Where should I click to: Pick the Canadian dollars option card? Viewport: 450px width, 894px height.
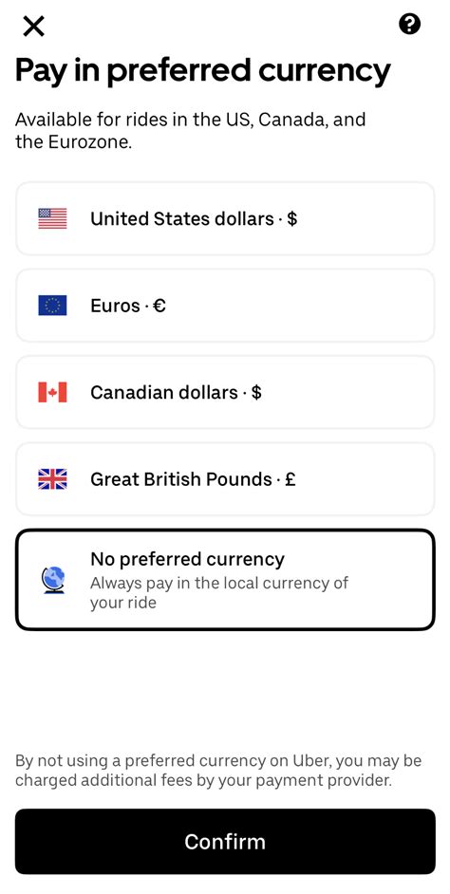225,392
